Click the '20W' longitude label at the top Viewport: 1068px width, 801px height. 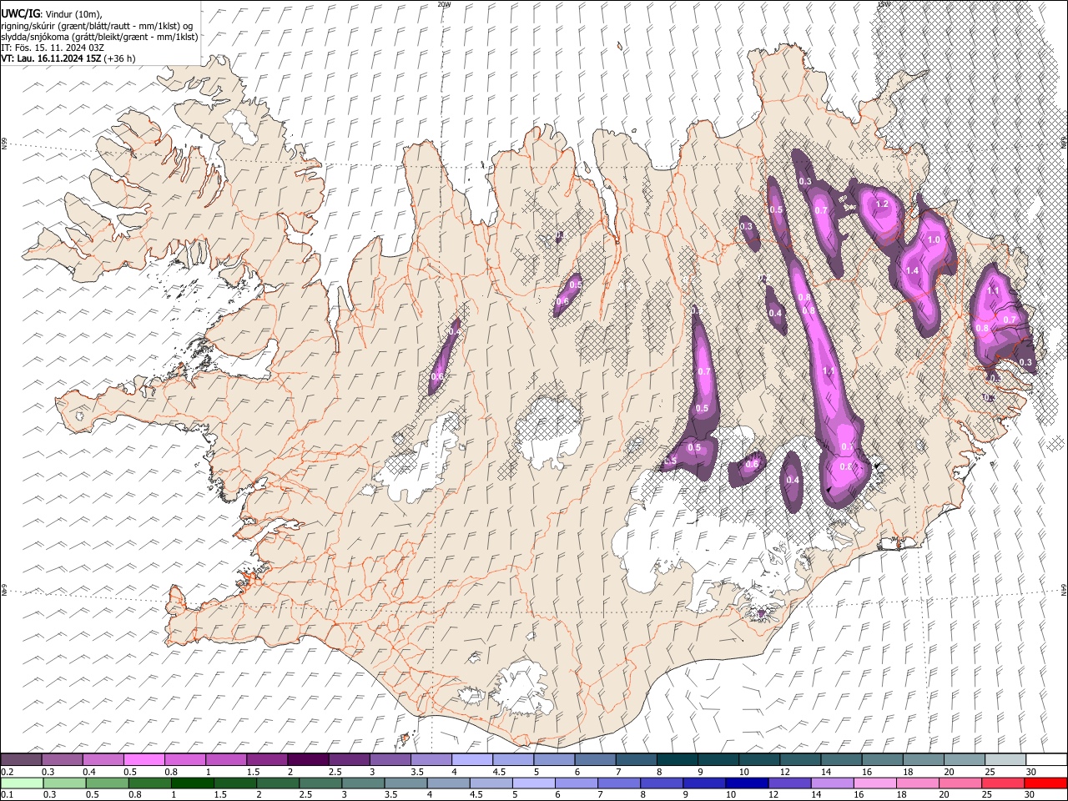pyautogui.click(x=443, y=4)
